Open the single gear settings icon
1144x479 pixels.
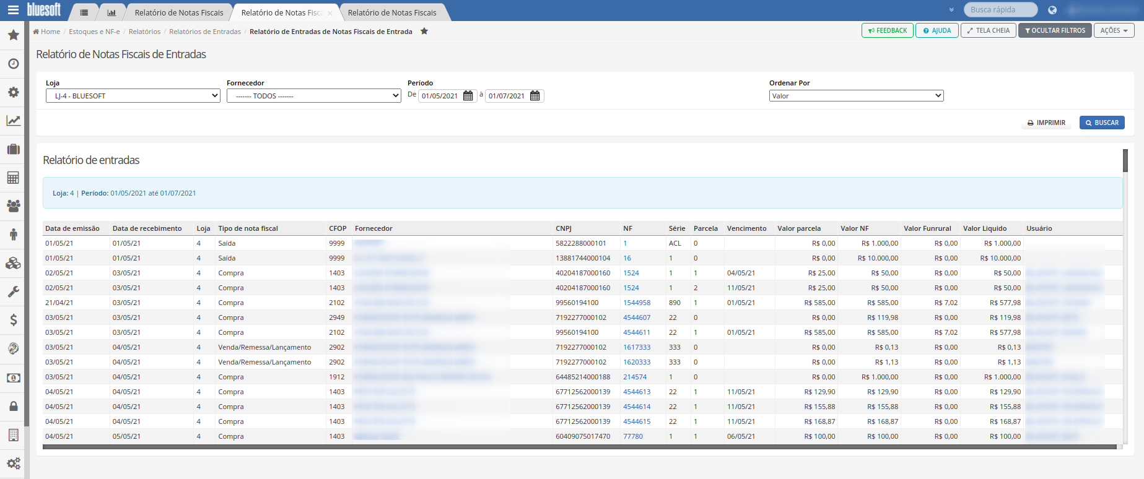pos(13,92)
